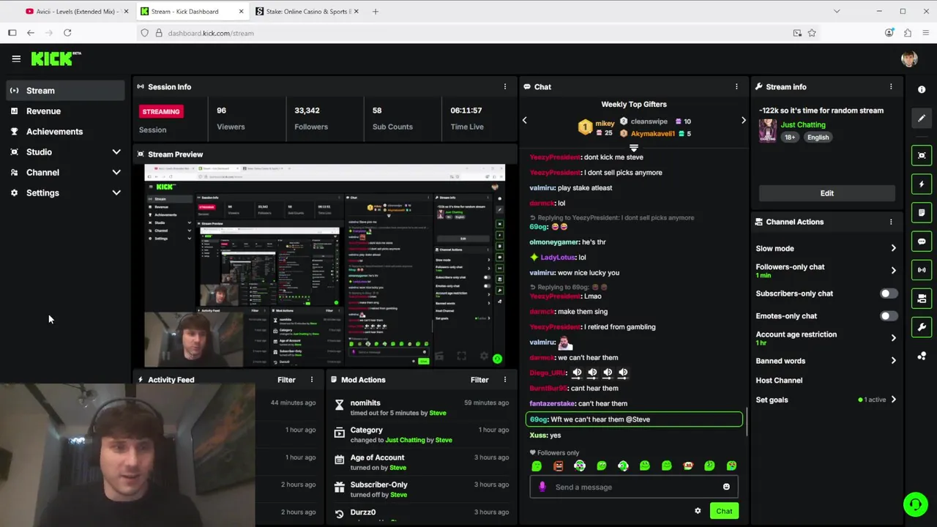
Task: Toggle Emotes-only chat switch
Action: click(887, 316)
